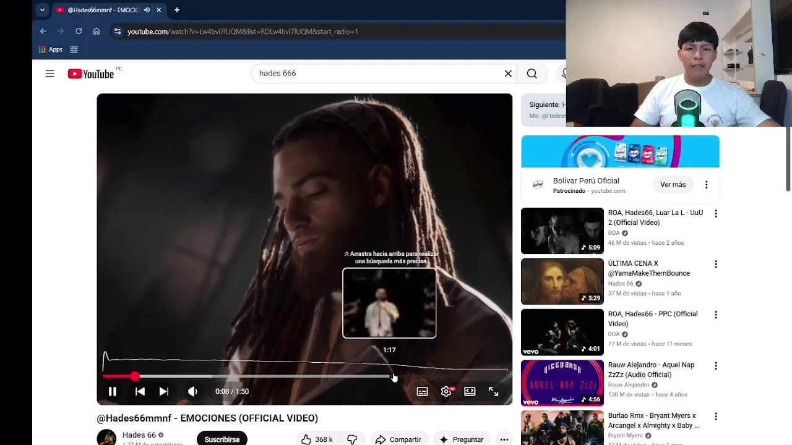
Task: Click the Ver más ad button
Action: [673, 185]
